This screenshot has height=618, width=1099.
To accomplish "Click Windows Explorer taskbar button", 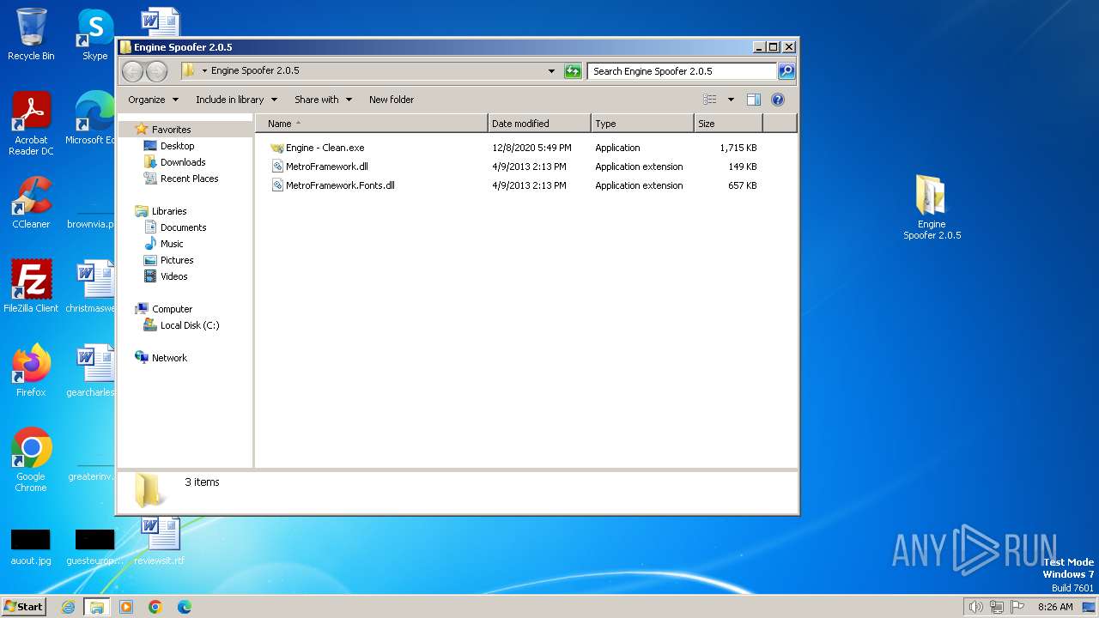I will [x=96, y=607].
